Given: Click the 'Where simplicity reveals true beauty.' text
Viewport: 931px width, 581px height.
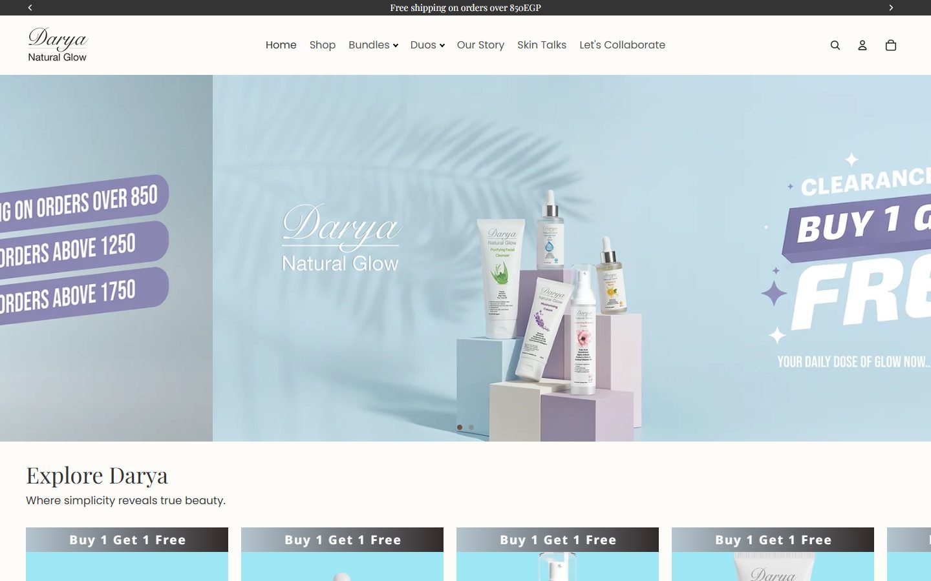Looking at the screenshot, I should tap(125, 500).
